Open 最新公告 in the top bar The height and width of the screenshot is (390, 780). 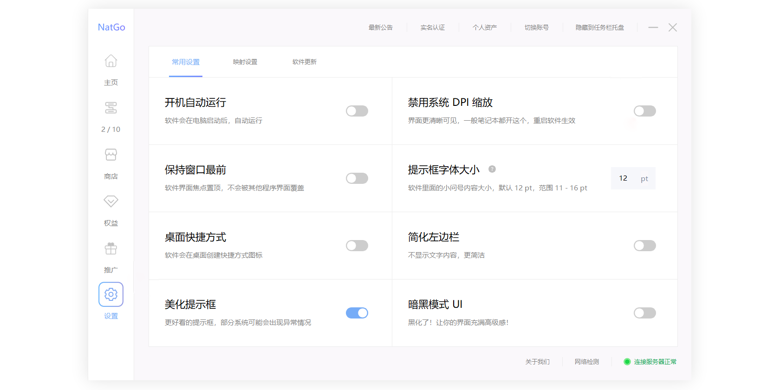(381, 28)
